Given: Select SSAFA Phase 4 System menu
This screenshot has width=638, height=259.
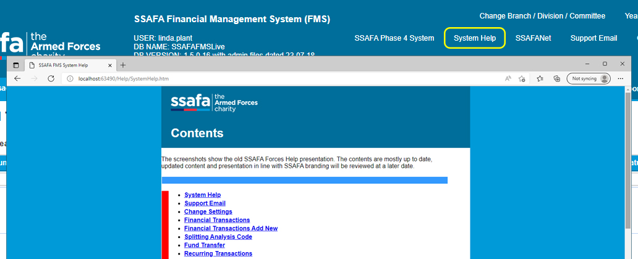Looking at the screenshot, I should (x=394, y=38).
